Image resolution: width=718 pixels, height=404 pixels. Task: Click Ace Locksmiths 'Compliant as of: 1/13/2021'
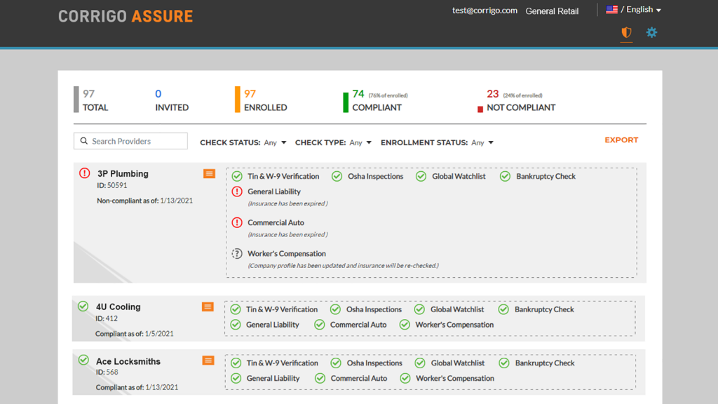click(137, 387)
